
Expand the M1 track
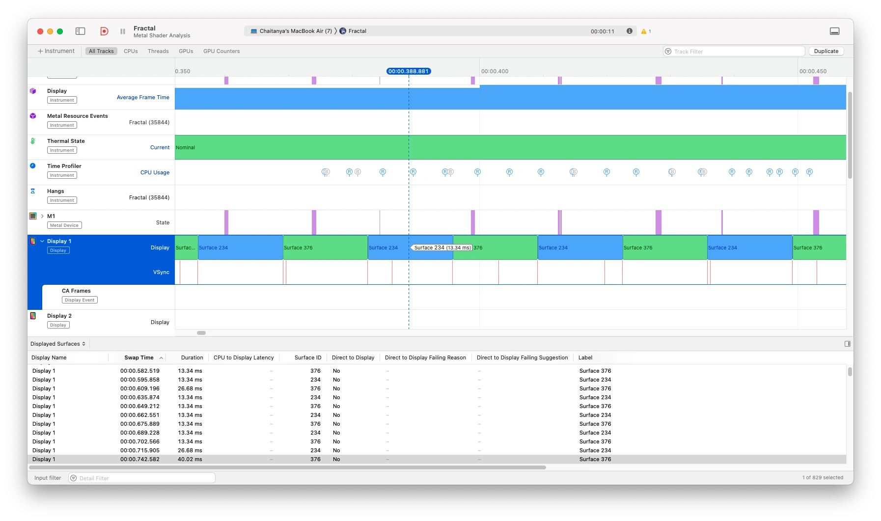[x=42, y=216]
